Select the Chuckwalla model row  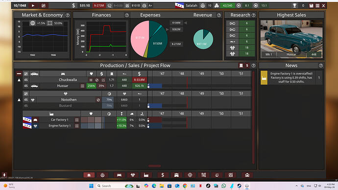tap(68, 80)
